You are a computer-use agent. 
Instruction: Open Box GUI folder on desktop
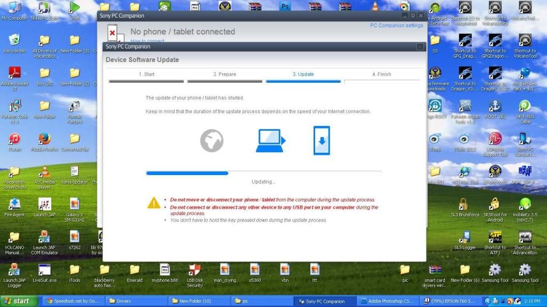[x=44, y=76]
